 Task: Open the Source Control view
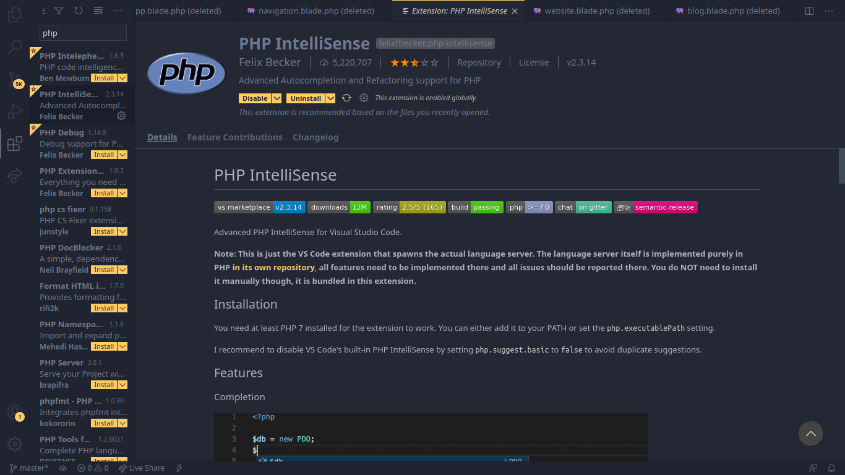coord(15,79)
